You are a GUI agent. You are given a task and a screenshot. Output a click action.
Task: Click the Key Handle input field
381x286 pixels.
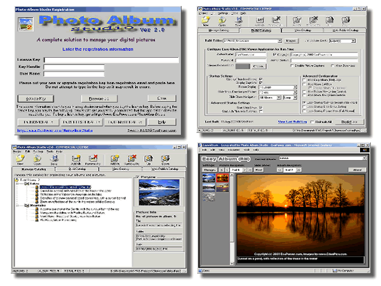[74, 67]
